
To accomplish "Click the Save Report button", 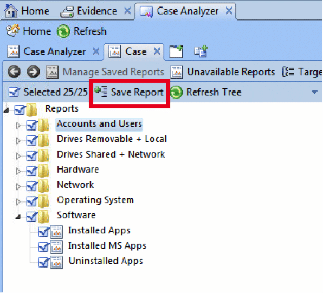I will coord(129,92).
